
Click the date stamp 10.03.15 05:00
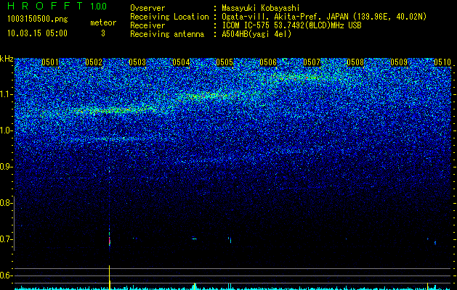point(37,33)
